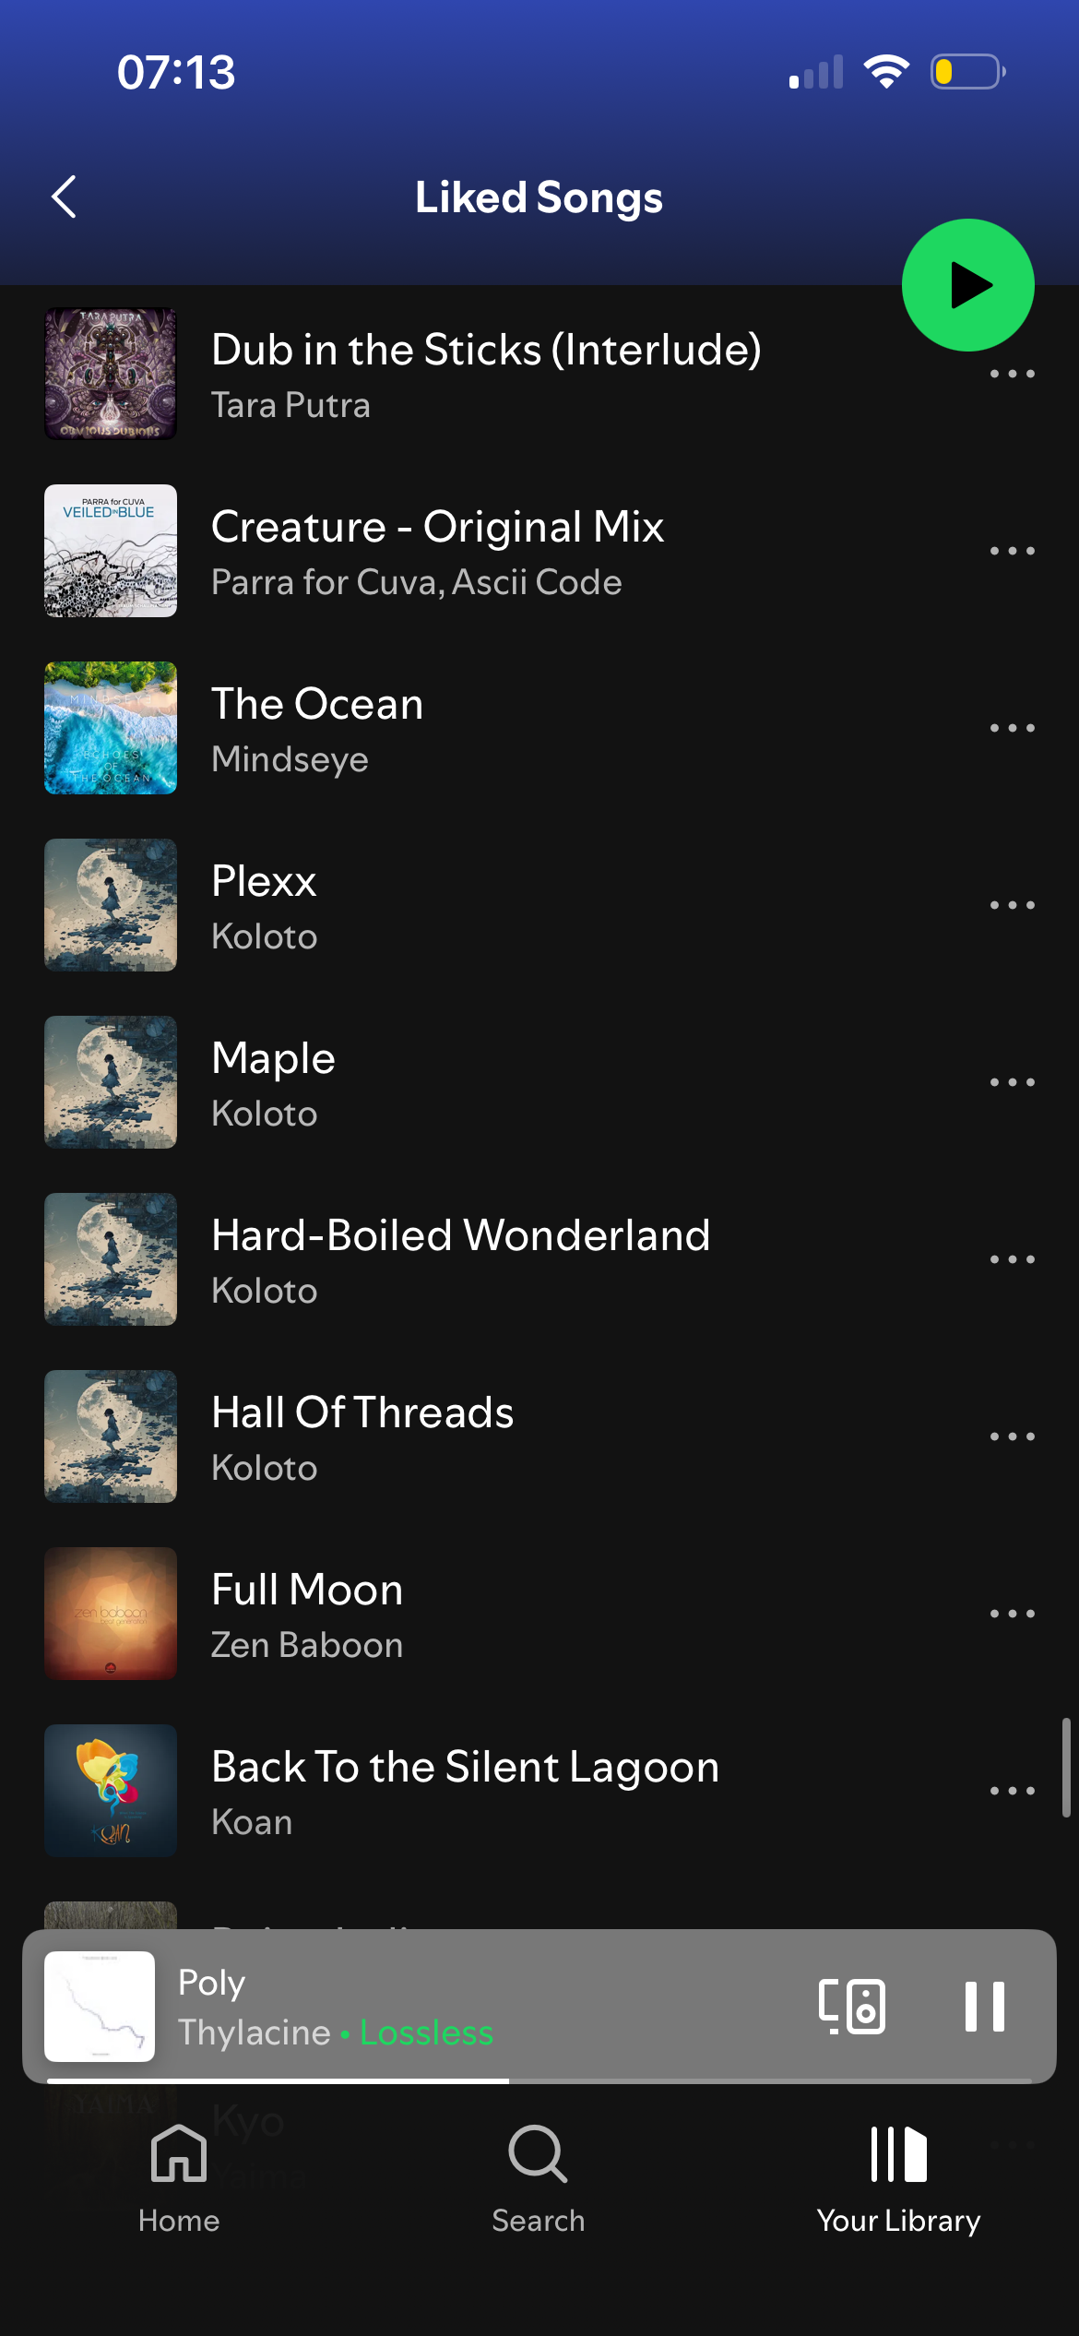Viewport: 1079px width, 2336px height.
Task: Show the three-dot menu for The Ocean
Action: pos(1012,728)
